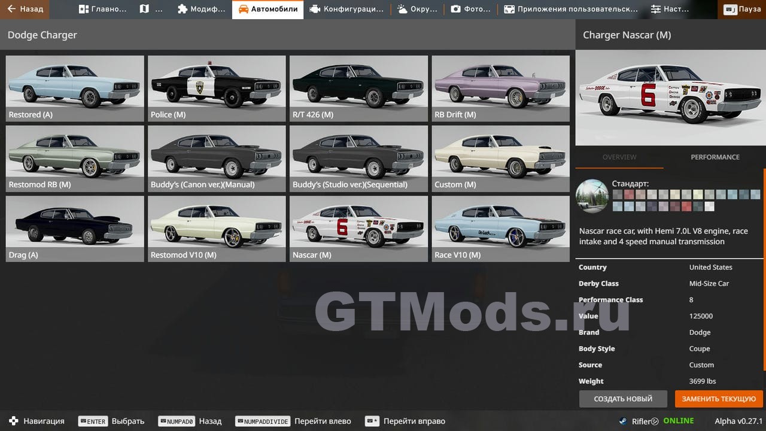Open the Фото... camera-icon photo mode tab
The image size is (766, 431).
pos(471,9)
